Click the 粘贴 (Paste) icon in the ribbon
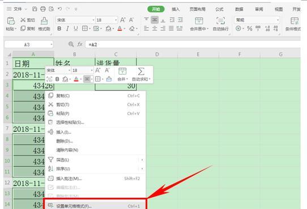 tap(11, 21)
